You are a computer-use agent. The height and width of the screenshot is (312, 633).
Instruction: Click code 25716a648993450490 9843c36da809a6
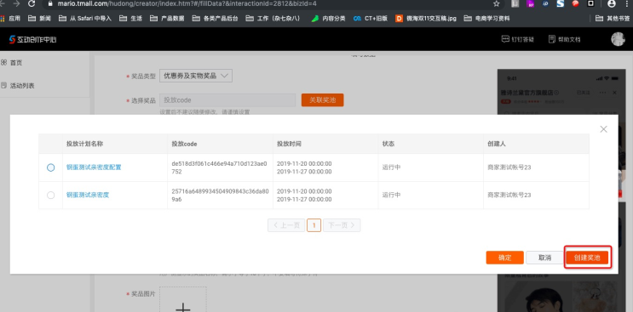point(219,196)
